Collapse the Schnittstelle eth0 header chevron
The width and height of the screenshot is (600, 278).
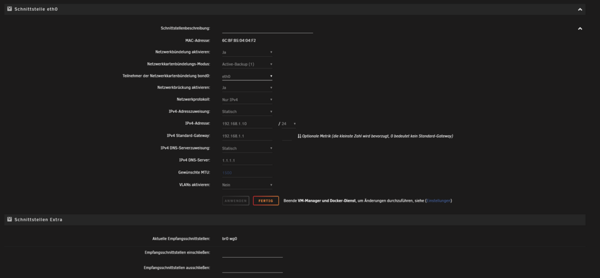580,10
